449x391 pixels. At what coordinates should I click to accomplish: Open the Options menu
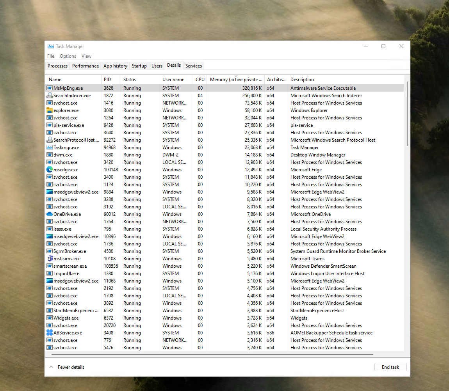68,56
